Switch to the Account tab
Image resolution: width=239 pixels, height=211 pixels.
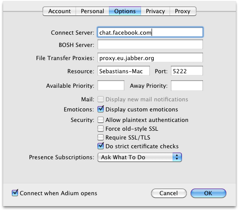point(59,11)
